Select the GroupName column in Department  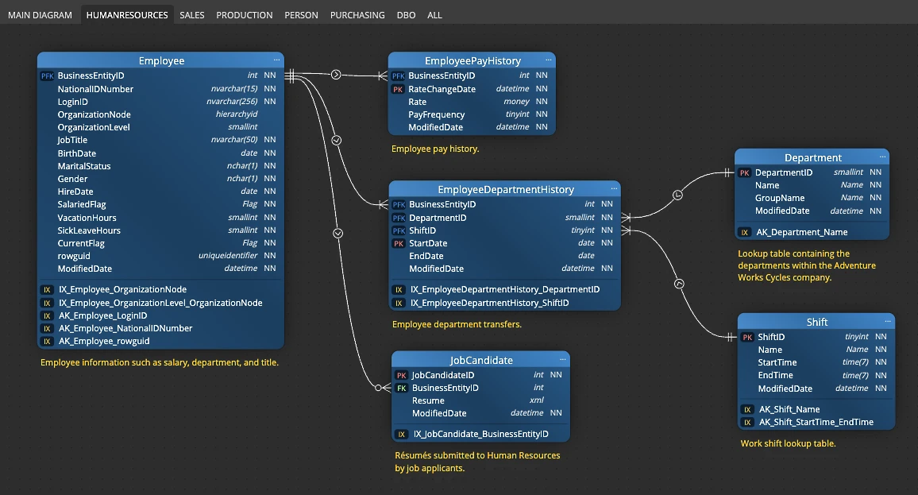point(812,198)
